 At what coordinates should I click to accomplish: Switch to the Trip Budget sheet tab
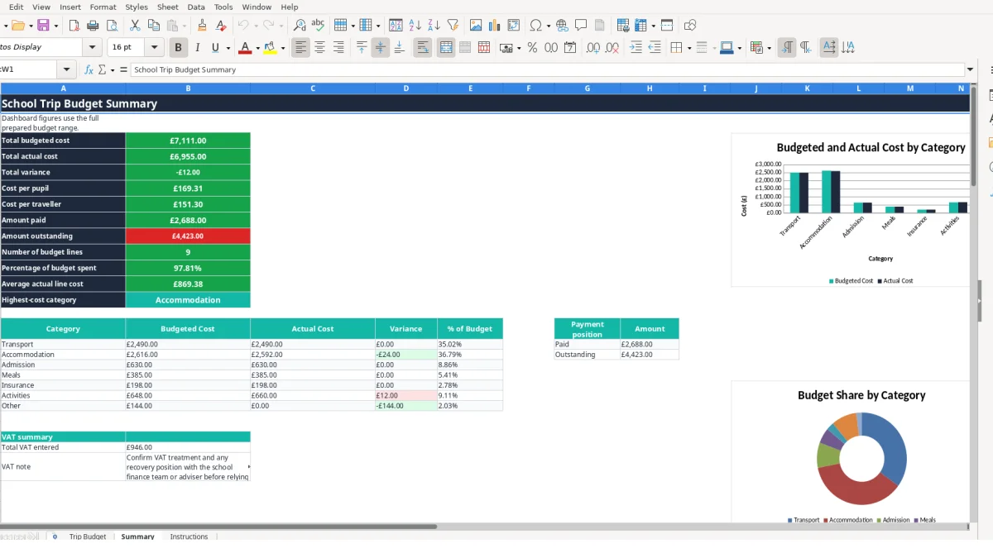point(88,537)
